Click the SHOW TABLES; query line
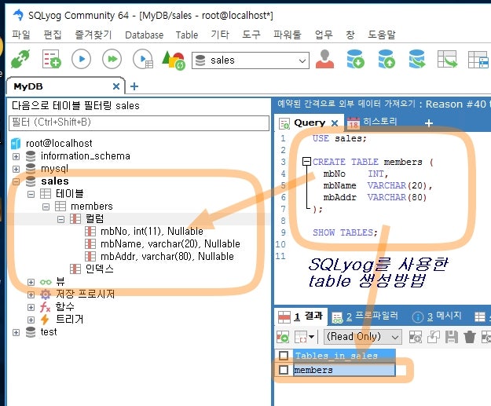 pos(345,232)
